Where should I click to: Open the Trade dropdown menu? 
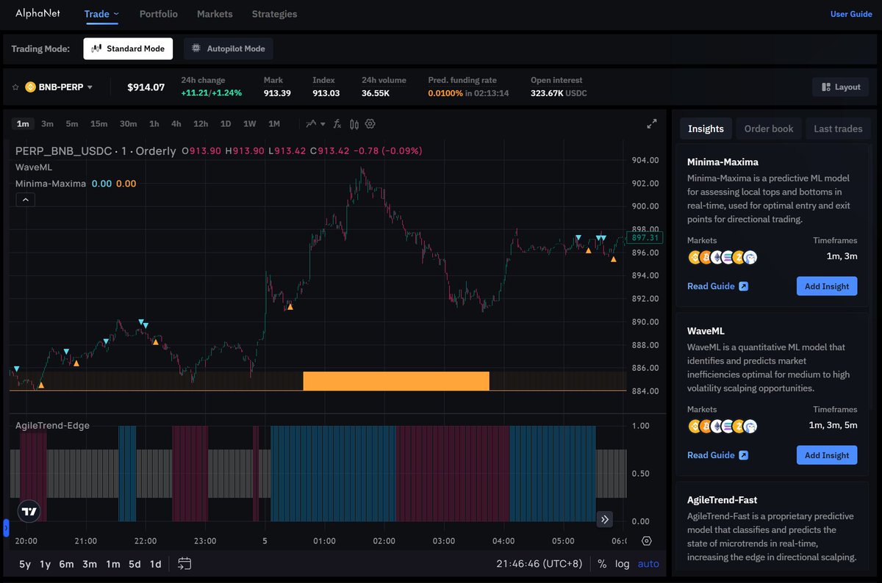[101, 14]
